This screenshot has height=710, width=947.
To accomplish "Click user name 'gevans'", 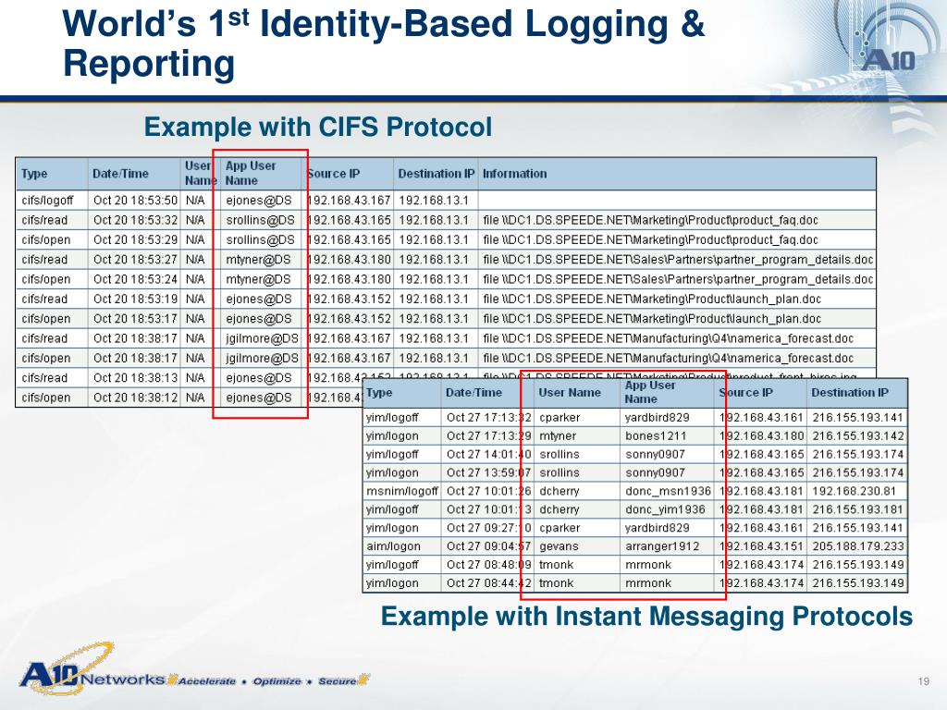I will 559,546.
